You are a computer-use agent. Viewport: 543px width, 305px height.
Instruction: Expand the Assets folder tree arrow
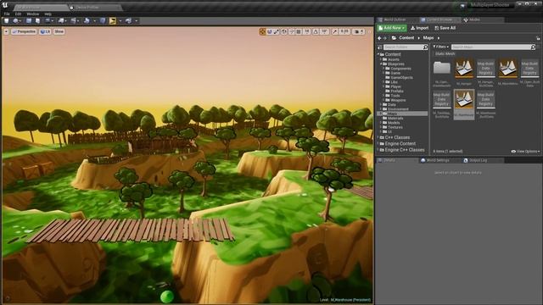(381, 59)
